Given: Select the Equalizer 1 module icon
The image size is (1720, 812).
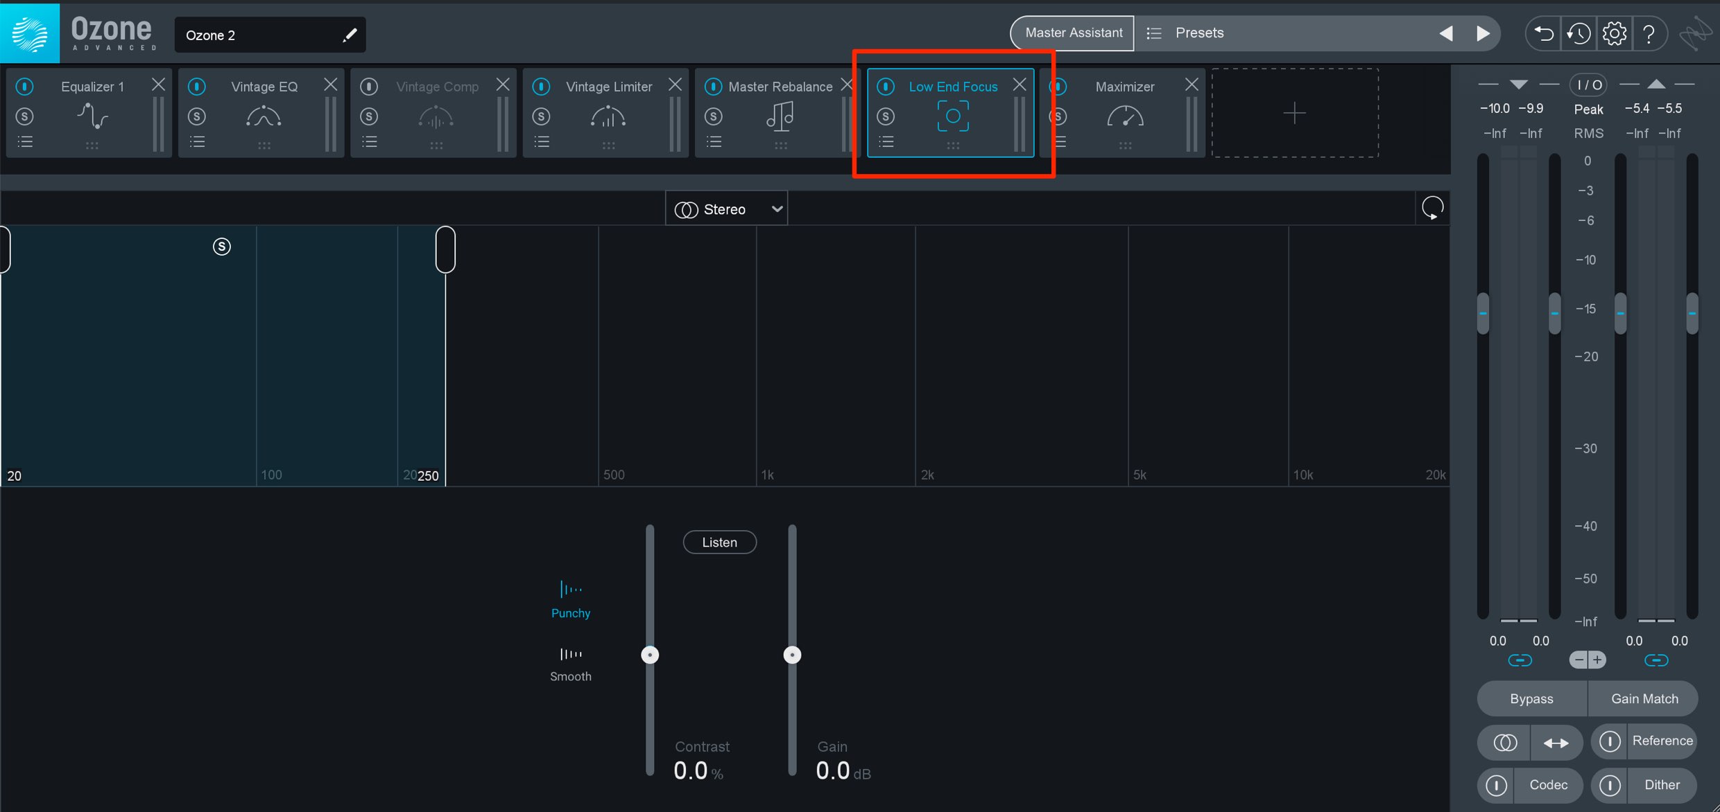Looking at the screenshot, I should 92,116.
